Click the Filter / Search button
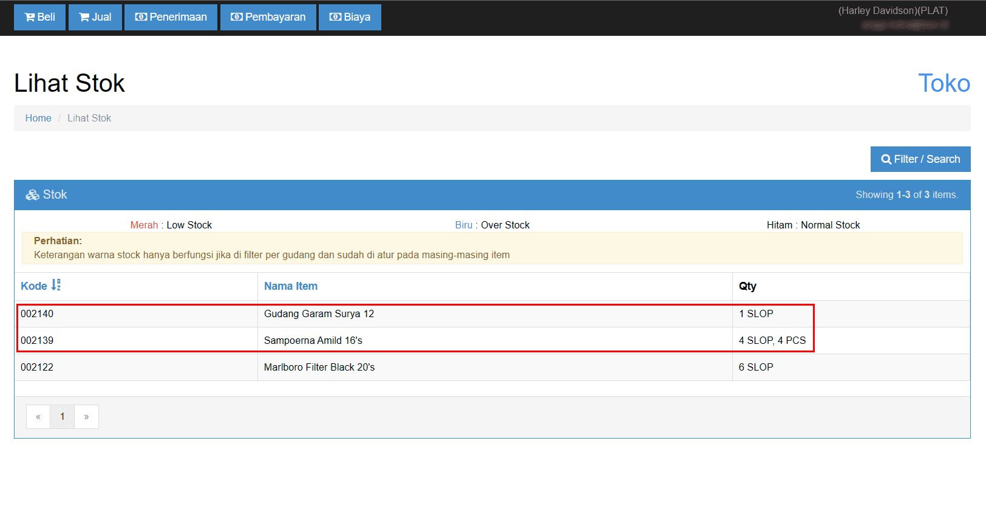 (920, 159)
